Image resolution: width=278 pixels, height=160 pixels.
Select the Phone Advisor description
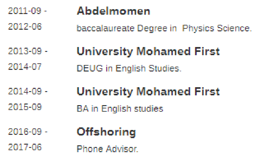[x=107, y=149]
